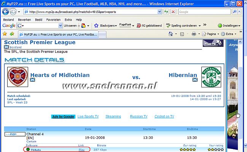Print the page with printer icon
The height and width of the screenshot is (152, 247).
click(194, 34)
